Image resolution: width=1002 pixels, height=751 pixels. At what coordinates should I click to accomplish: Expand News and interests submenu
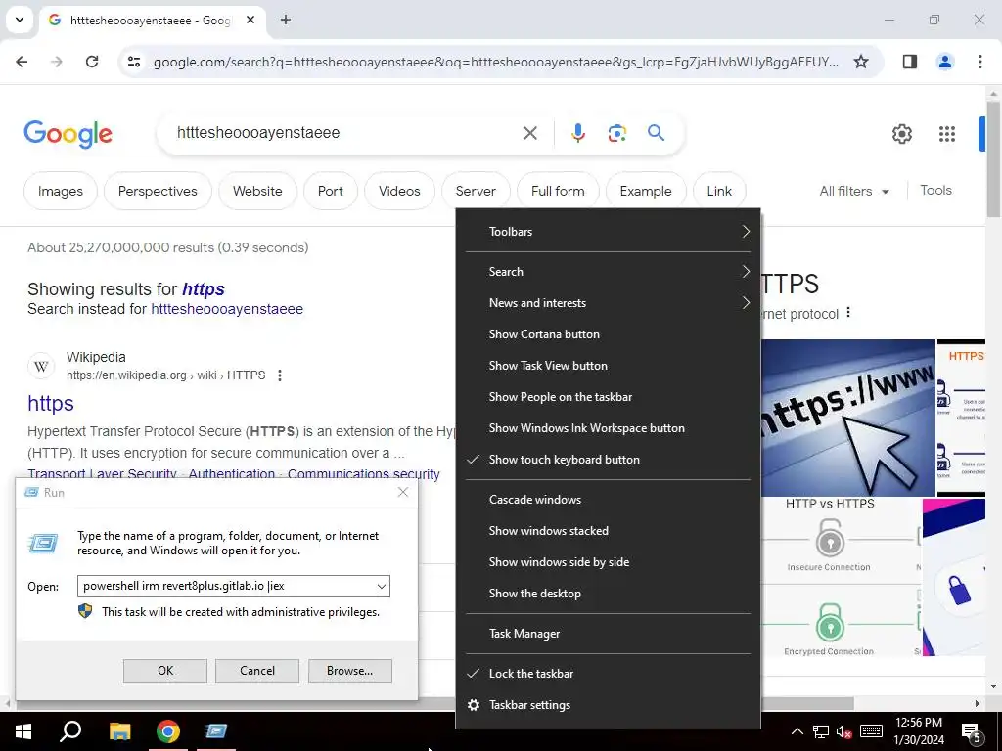coord(608,303)
